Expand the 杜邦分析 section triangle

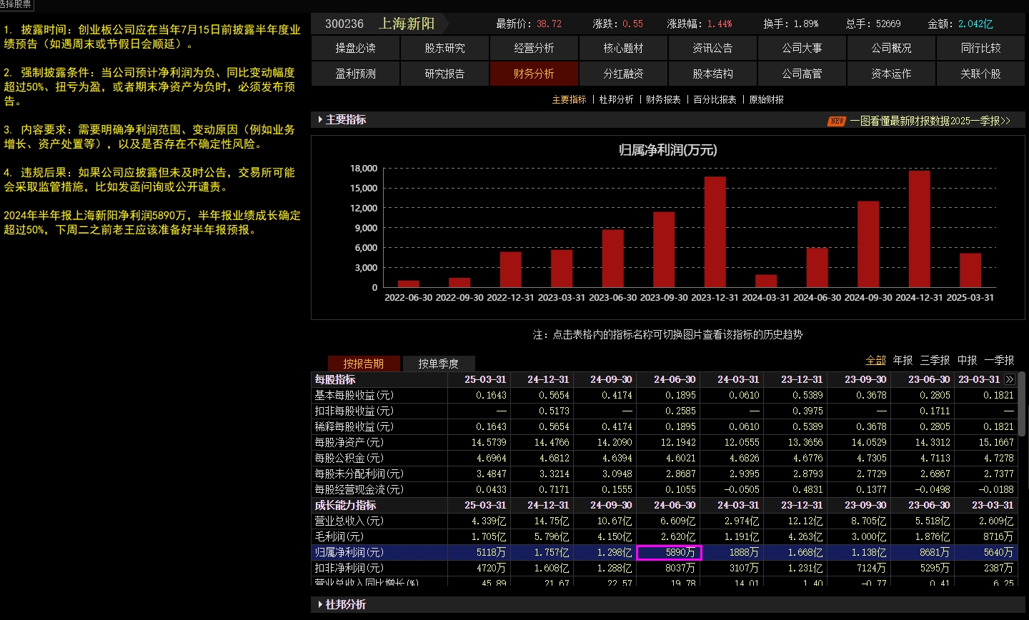(x=320, y=604)
